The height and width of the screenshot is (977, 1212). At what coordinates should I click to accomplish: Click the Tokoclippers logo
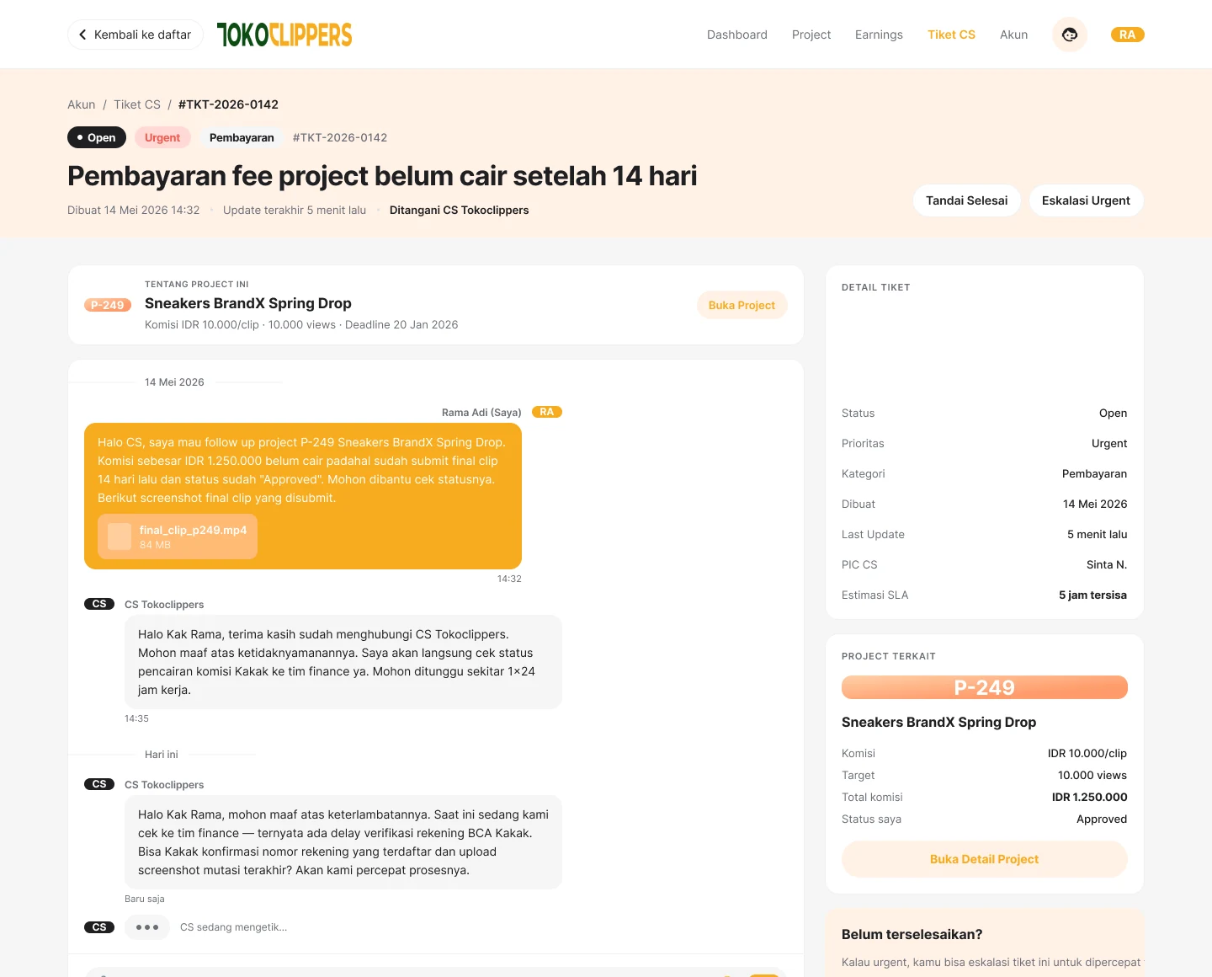[x=284, y=35]
